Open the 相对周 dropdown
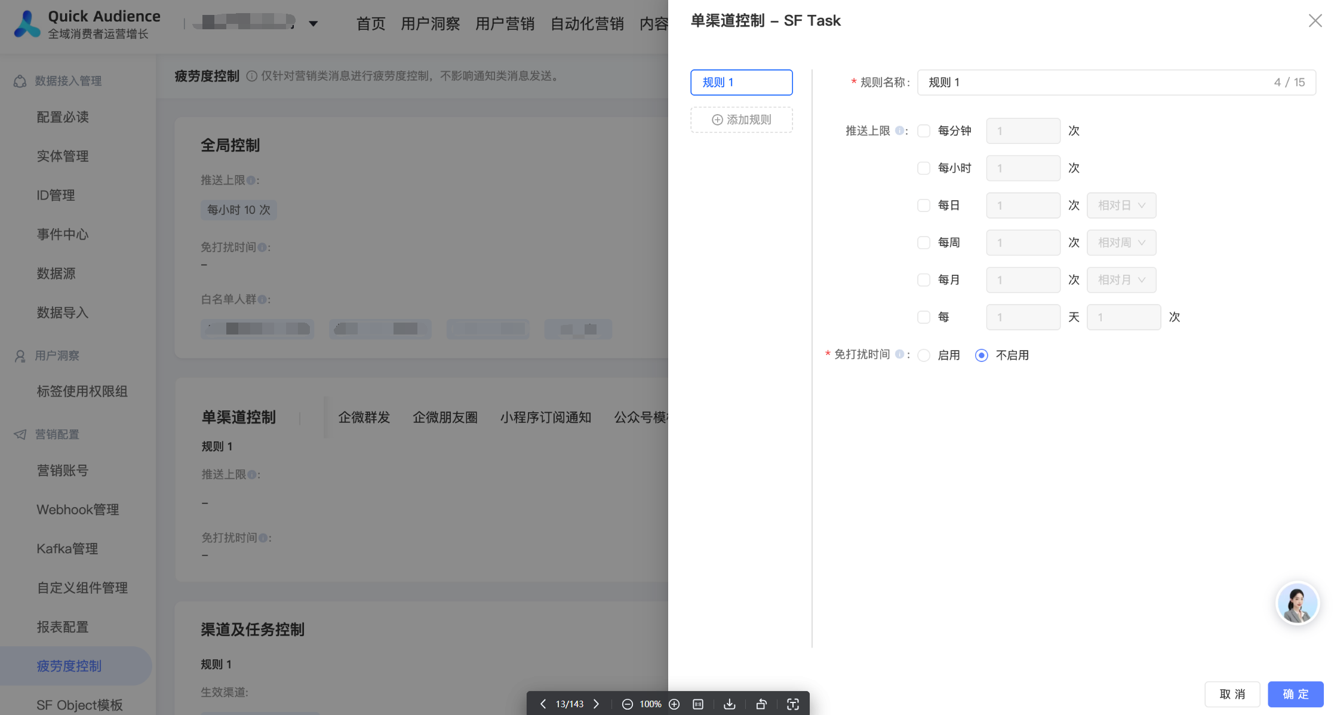1334x715 pixels. click(1121, 243)
